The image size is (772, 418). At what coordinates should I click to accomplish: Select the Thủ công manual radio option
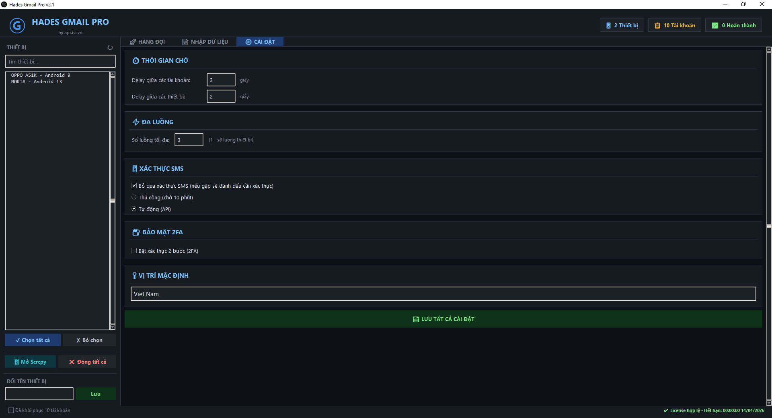pyautogui.click(x=134, y=197)
